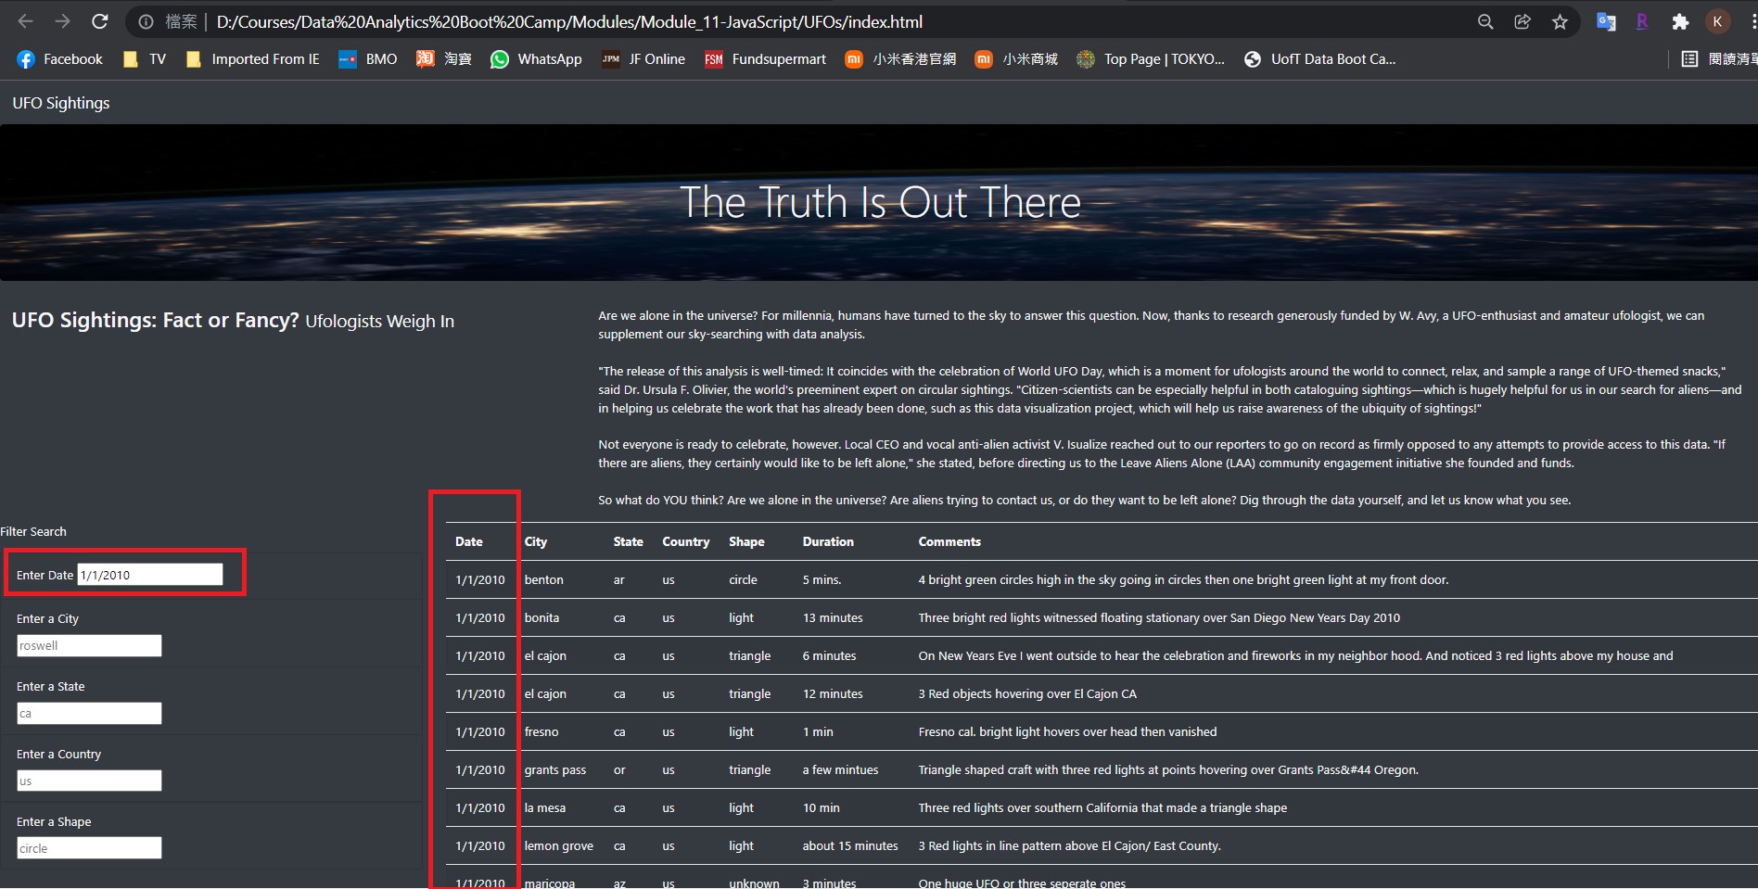Open the TV bookmarks folder
The image size is (1758, 889).
[145, 59]
